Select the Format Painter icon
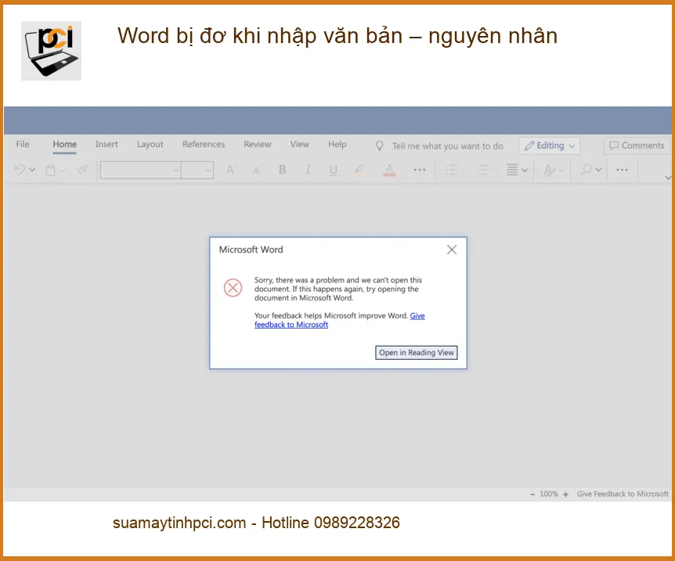Viewport: 675px width, 561px height. 81,170
